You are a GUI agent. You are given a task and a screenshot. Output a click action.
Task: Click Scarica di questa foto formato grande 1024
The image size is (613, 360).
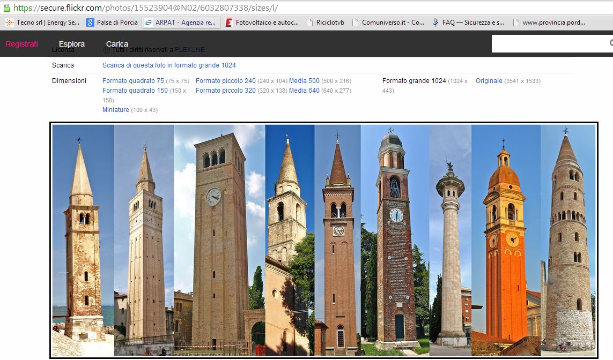coord(169,65)
